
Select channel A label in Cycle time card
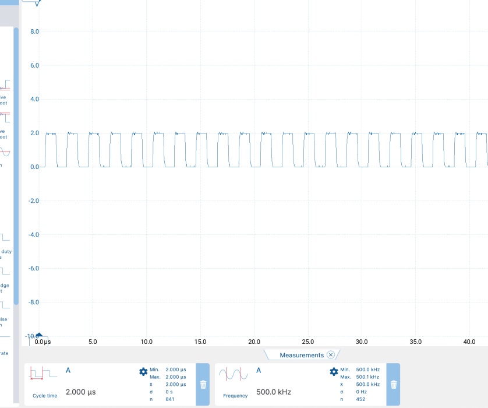[x=68, y=370]
